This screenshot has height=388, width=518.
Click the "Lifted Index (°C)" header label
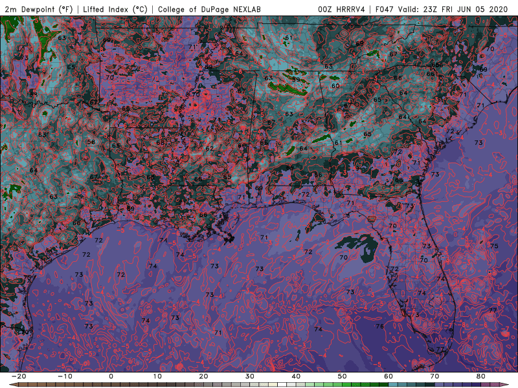pos(115,9)
